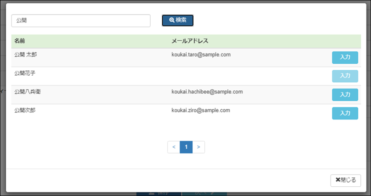Select the name 公開 太郎
The image size is (371, 196).
25,55
